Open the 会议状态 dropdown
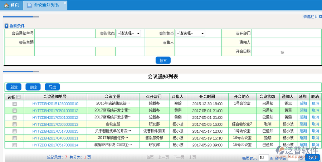This screenshot has width=322, height=162. (128, 33)
